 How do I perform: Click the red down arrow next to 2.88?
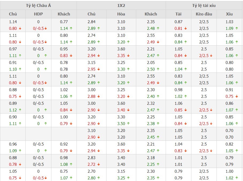(x=99, y=96)
